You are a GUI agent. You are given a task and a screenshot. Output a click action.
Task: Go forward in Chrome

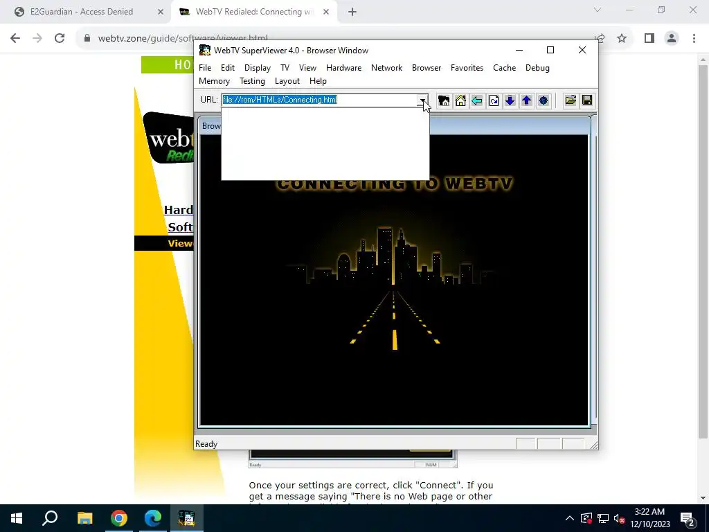pos(37,39)
